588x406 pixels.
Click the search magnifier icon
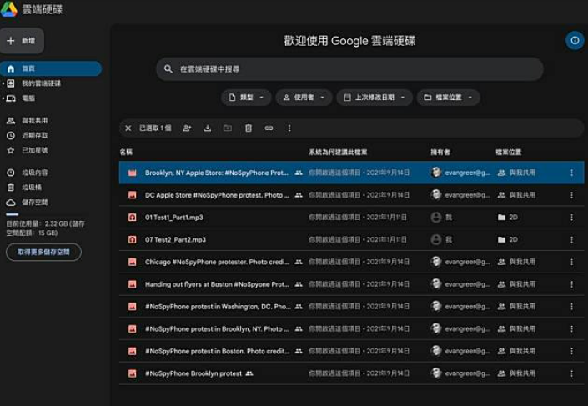coord(168,69)
